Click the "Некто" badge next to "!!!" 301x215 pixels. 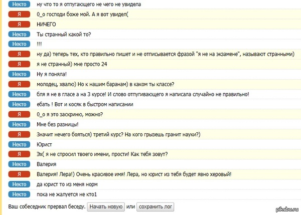tap(20, 44)
